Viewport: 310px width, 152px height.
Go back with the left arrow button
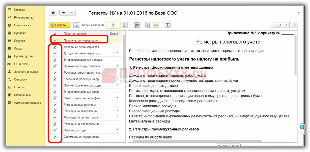pos(64,13)
